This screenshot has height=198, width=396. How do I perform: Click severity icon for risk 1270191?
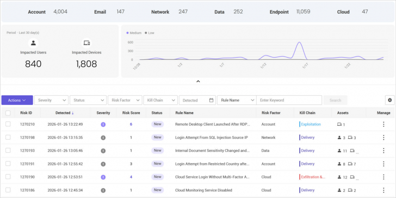coord(103,164)
